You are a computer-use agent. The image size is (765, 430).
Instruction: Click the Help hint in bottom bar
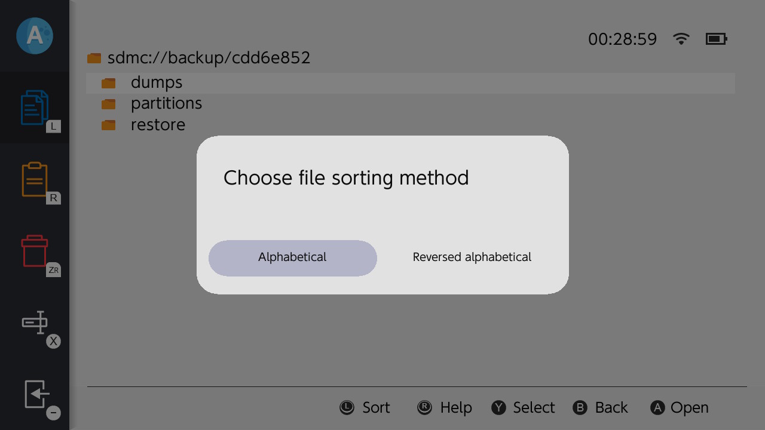click(445, 407)
